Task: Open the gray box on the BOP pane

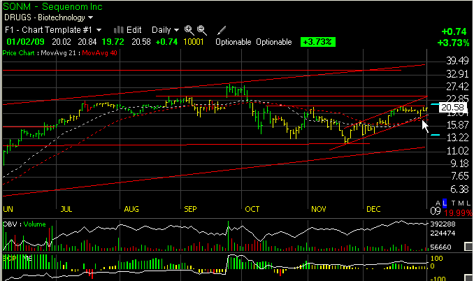Action: [469, 278]
